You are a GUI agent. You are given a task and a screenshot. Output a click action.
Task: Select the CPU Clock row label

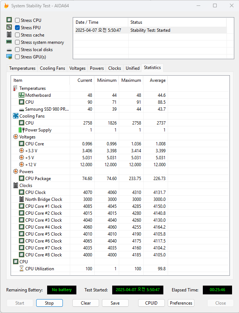click(x=35, y=192)
